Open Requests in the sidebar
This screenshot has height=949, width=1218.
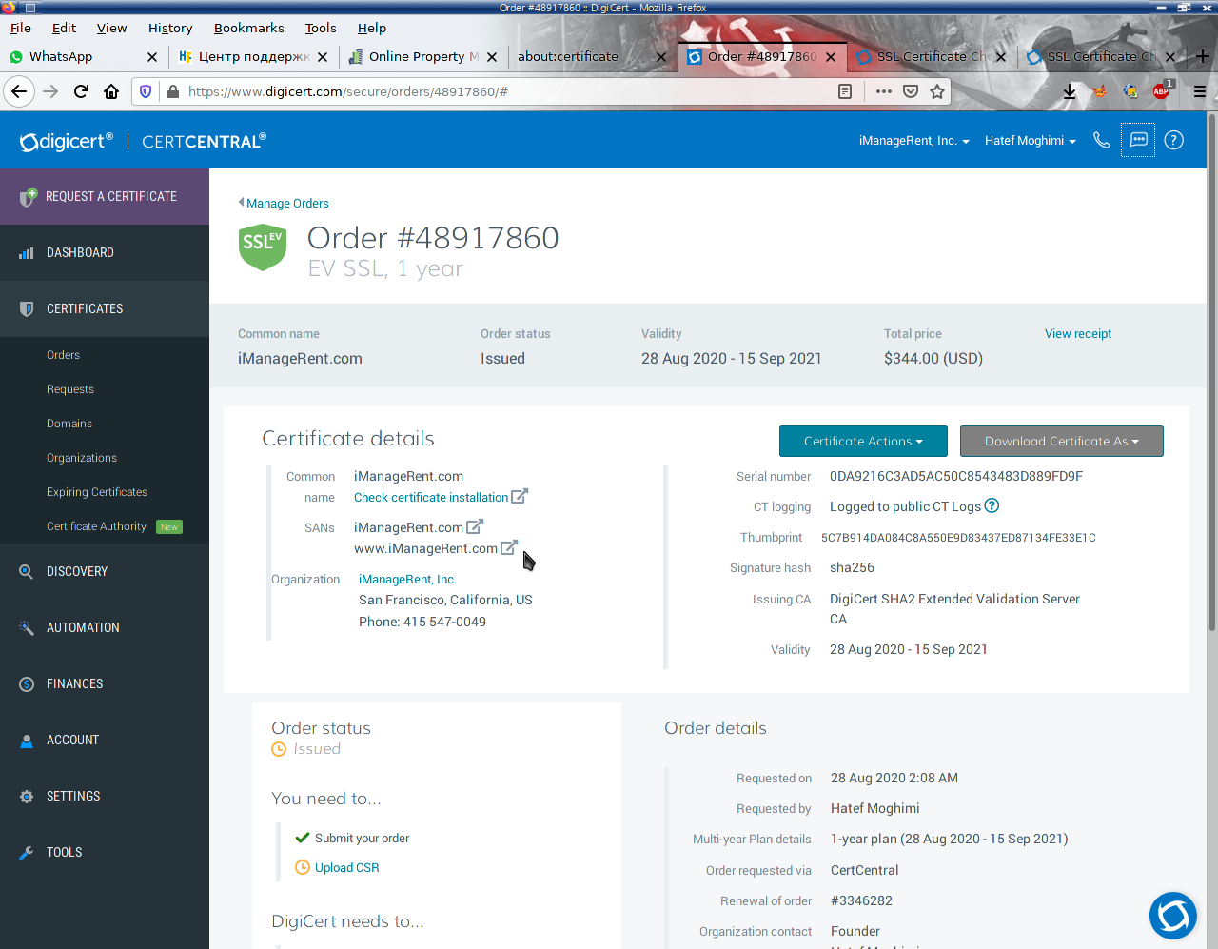70,389
